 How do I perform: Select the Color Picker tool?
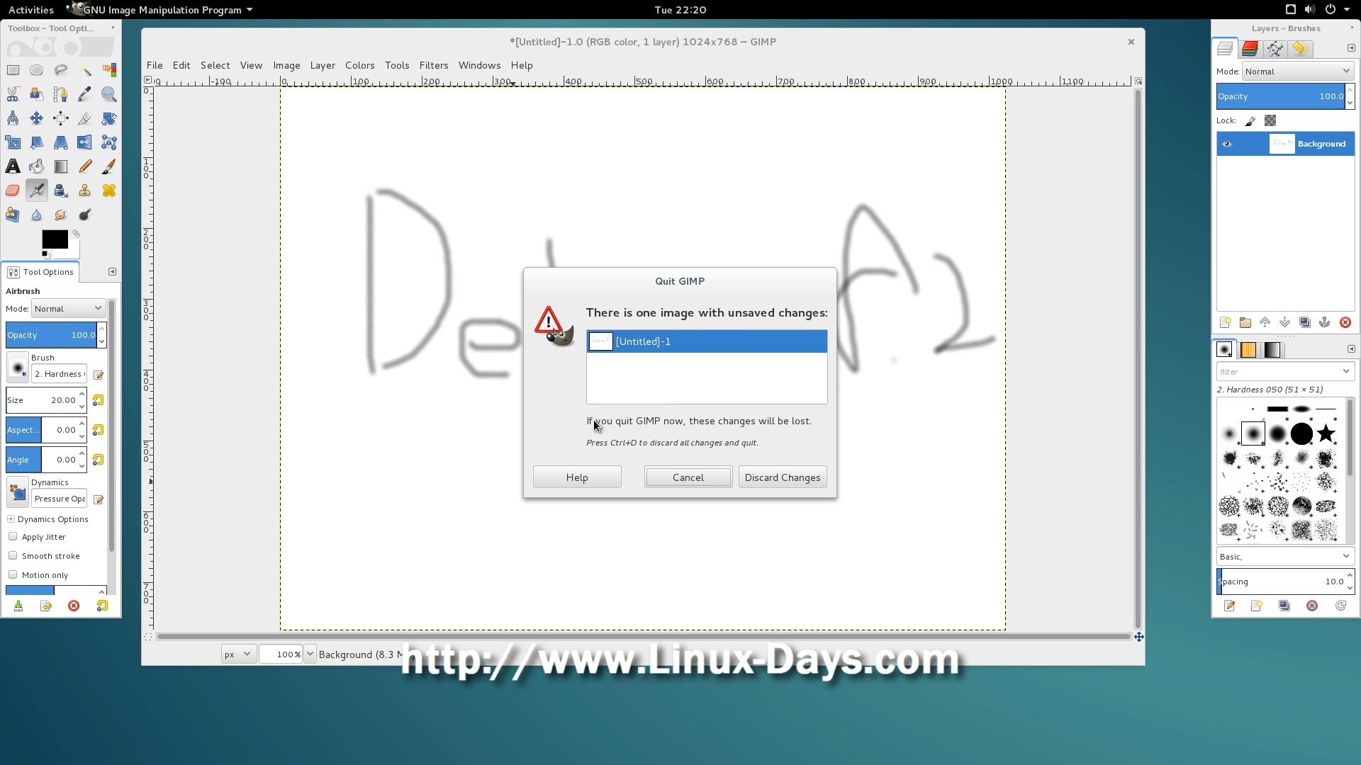85,94
